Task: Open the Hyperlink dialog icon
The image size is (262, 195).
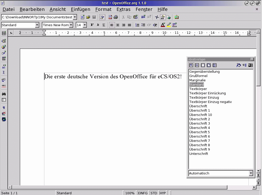Action: tap(169, 17)
